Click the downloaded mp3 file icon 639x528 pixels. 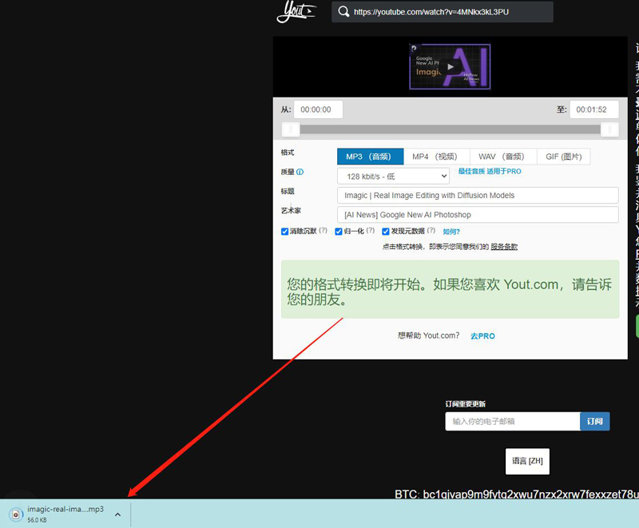point(16,514)
